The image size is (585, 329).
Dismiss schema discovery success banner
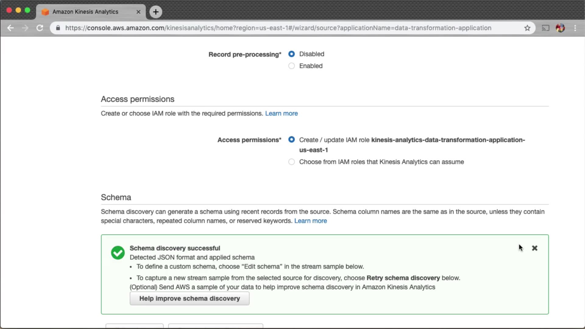534,248
